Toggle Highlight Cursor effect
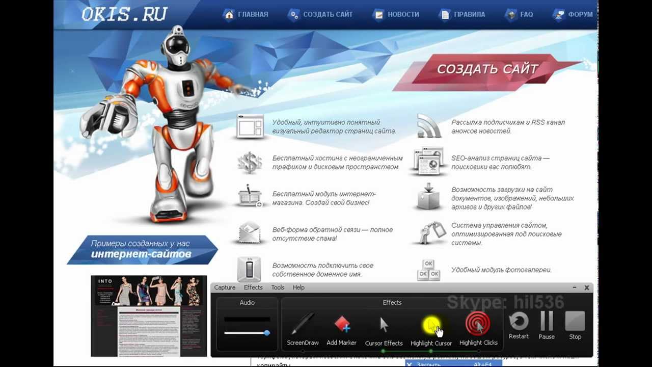 tap(431, 331)
